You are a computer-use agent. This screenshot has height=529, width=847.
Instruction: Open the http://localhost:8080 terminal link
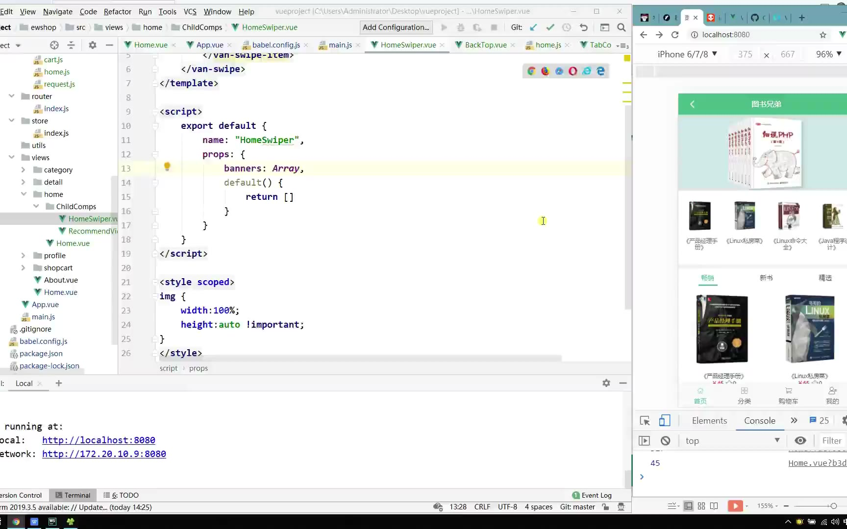click(99, 440)
